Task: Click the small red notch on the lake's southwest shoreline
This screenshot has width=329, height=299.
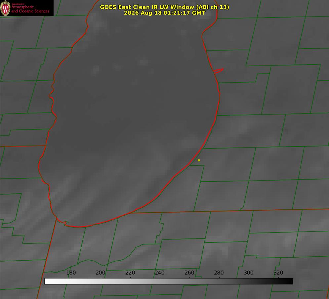Action: click(65, 223)
